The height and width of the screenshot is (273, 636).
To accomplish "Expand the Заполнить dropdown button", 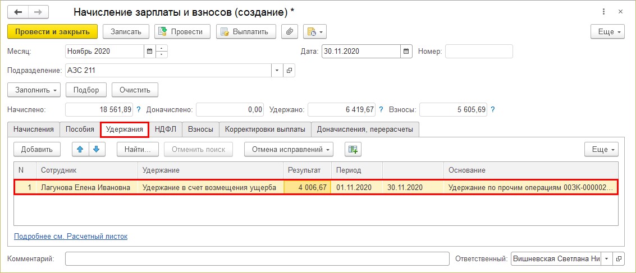I will coord(34,90).
